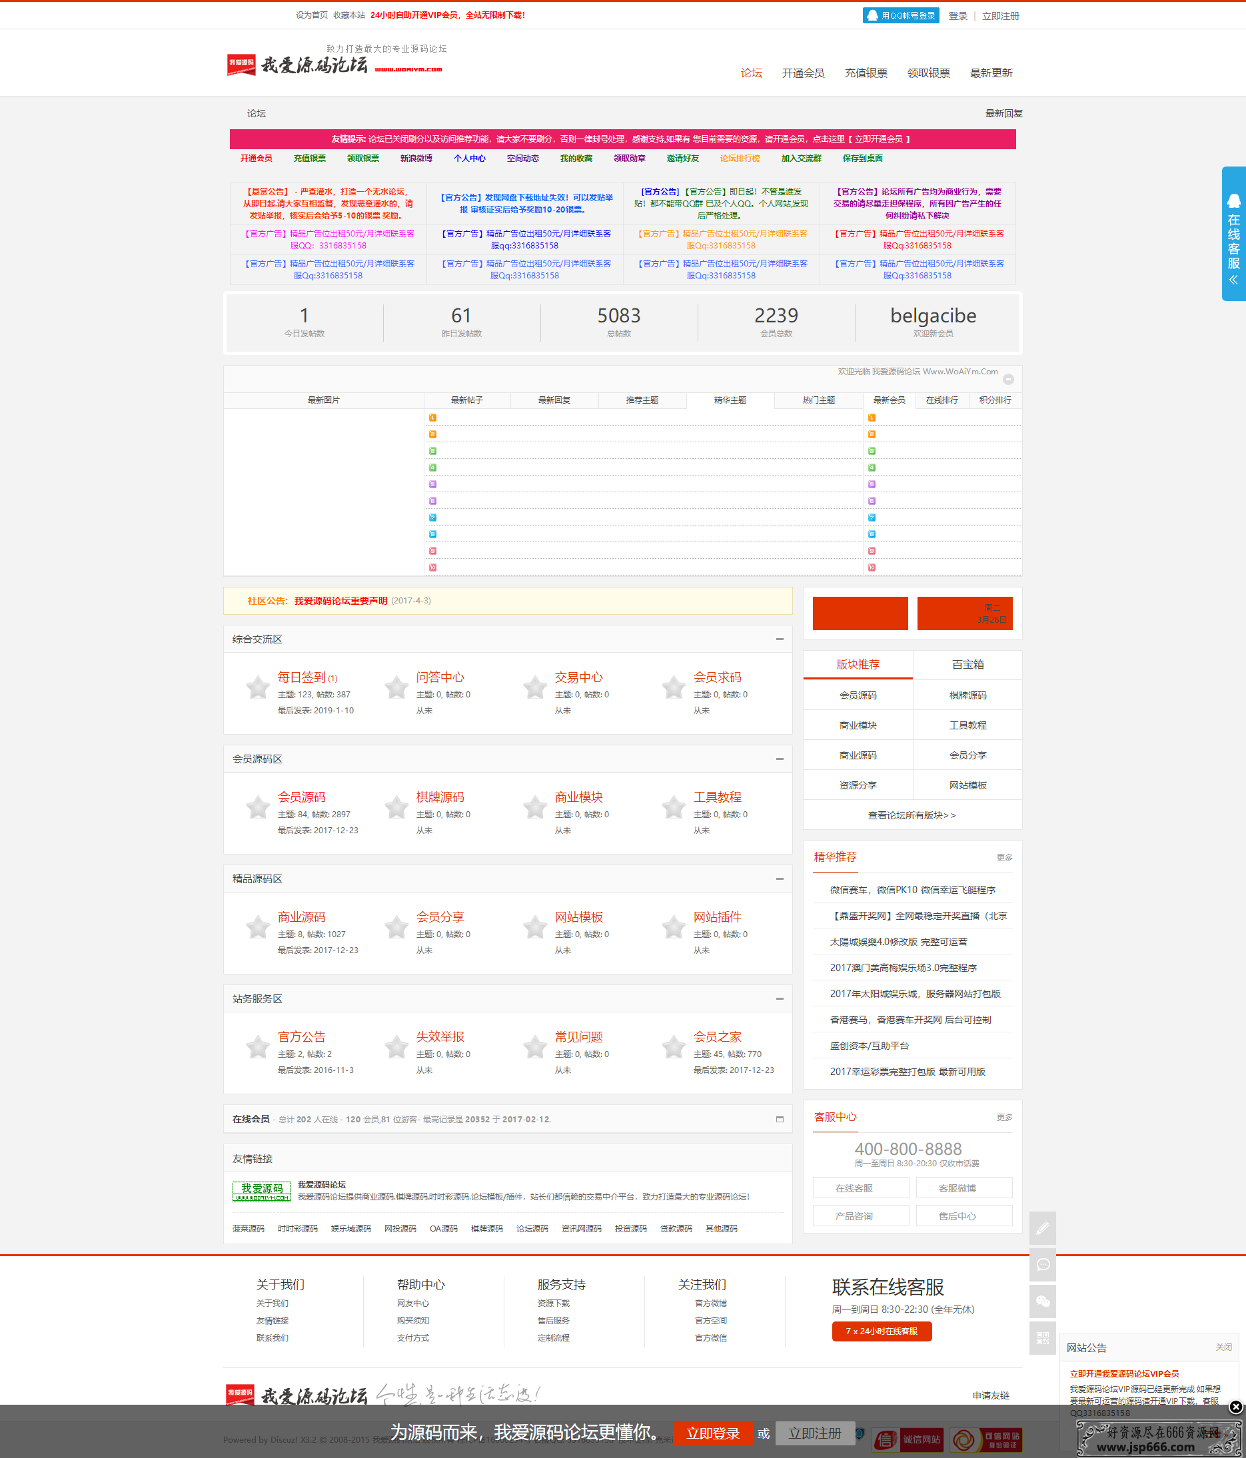This screenshot has height=1458, width=1246.
Task: Click the star icon beside 失效举报
Action: (396, 1046)
